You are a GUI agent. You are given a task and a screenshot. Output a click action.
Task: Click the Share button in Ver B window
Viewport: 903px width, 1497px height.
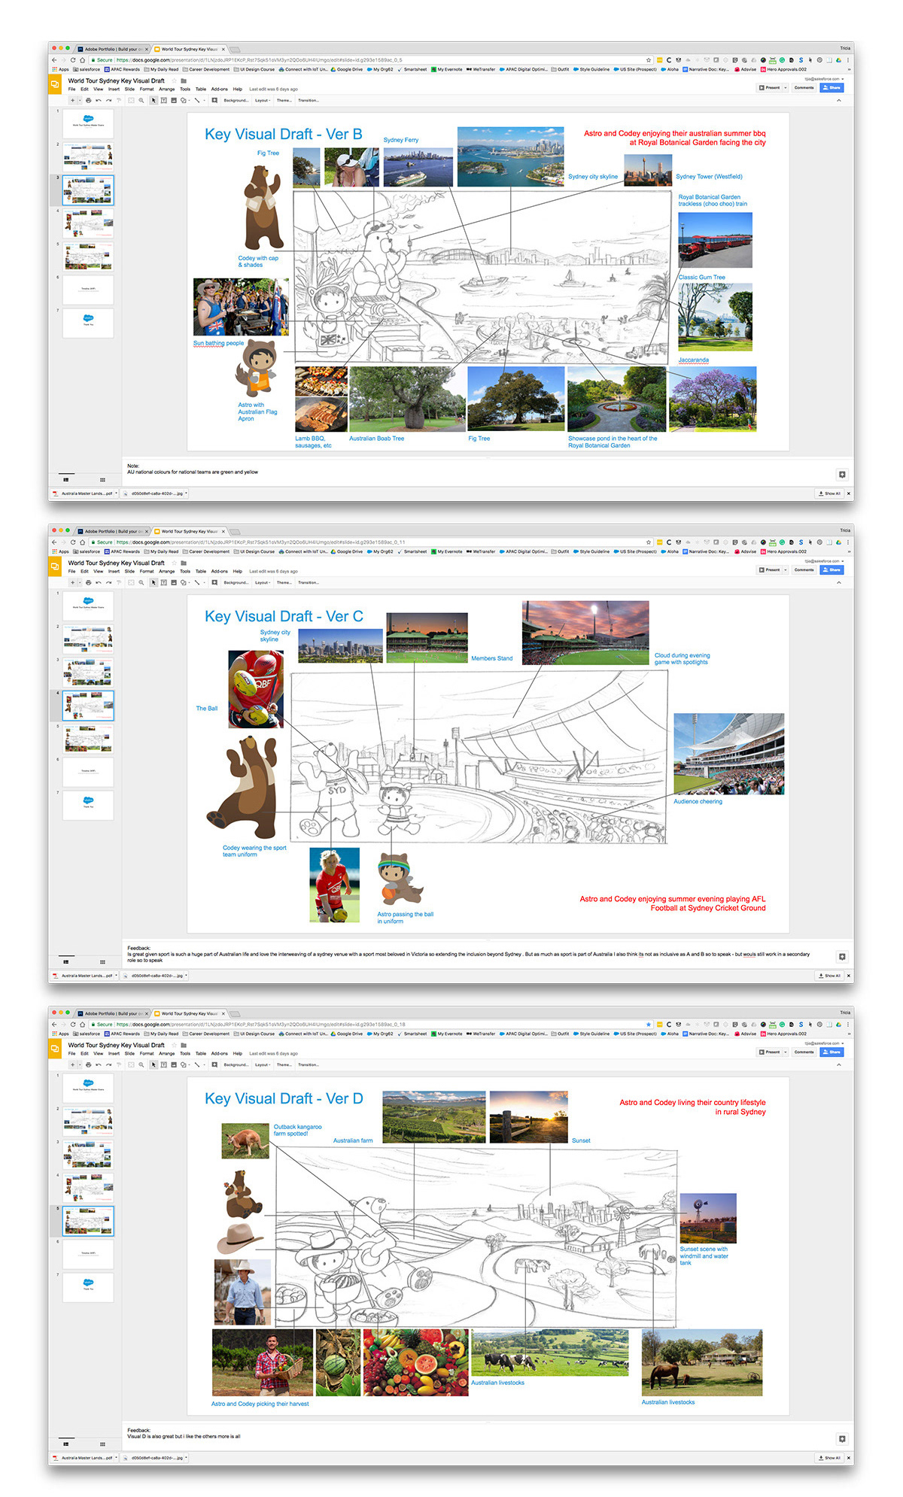click(832, 87)
